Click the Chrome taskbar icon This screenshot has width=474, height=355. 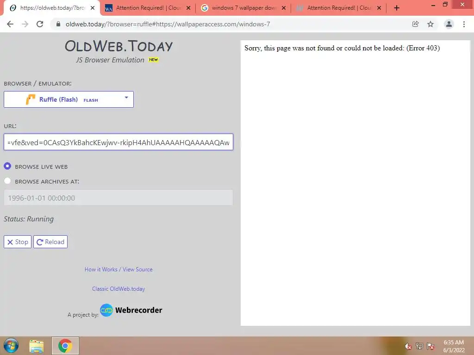[65, 346]
